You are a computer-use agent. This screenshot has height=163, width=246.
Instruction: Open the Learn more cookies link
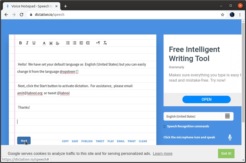pos(162,153)
